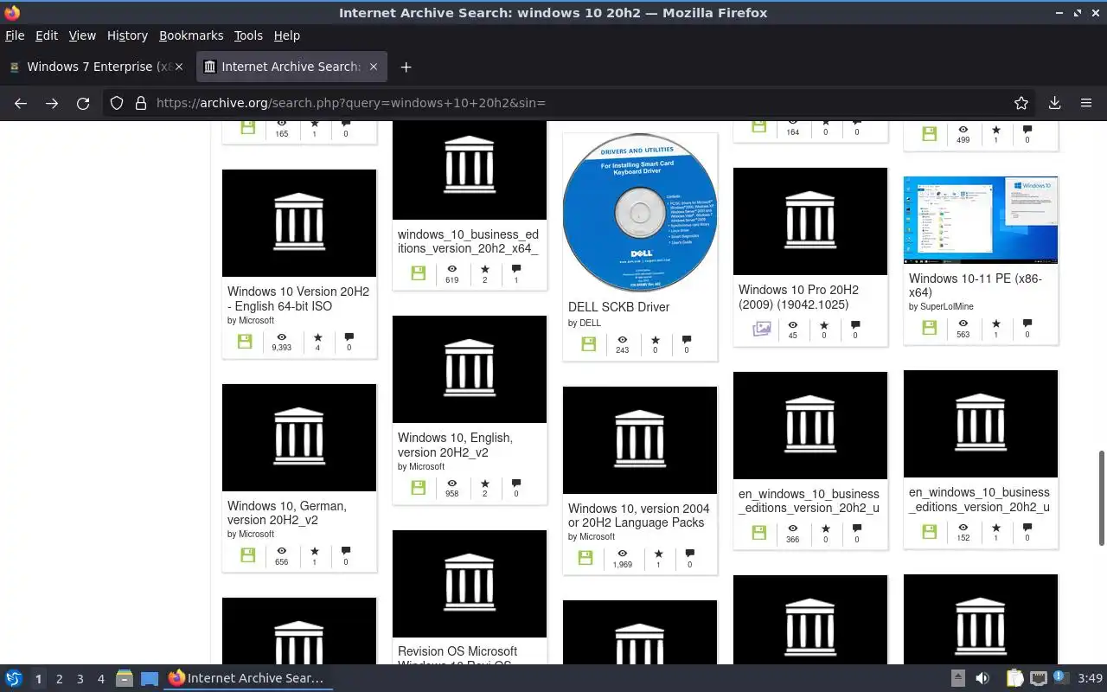
Task: Click the software icon on Language Packs card
Action: (x=585, y=558)
